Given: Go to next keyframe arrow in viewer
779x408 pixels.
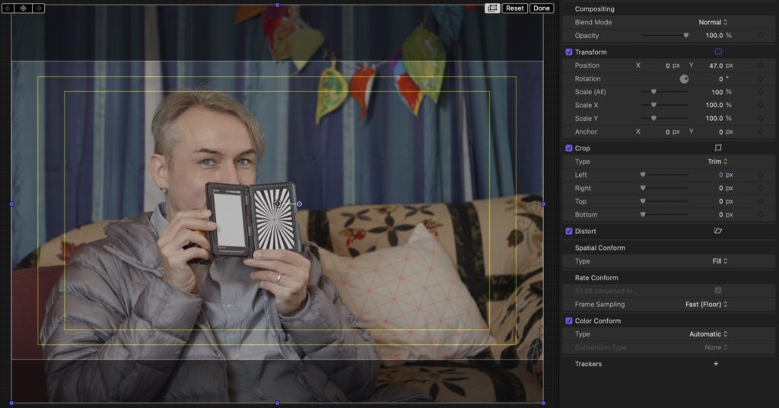Looking at the screenshot, I should click(x=38, y=8).
